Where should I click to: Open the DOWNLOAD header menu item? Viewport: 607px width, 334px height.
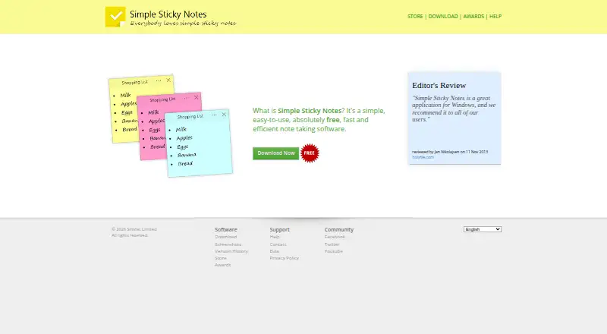coord(443,16)
